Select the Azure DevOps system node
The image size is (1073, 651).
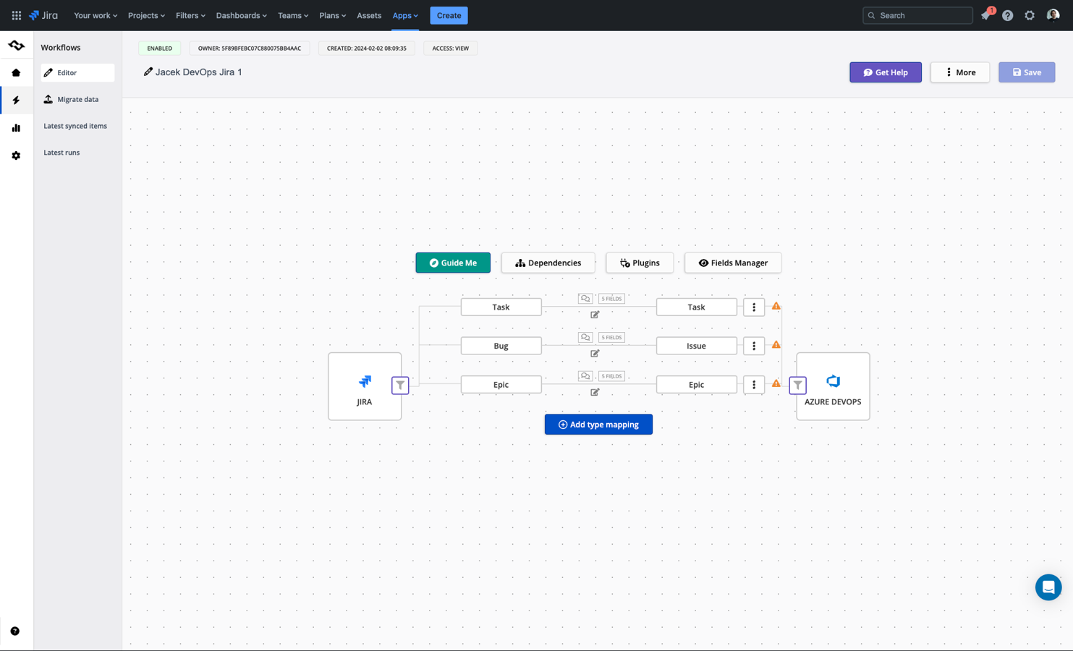pyautogui.click(x=833, y=386)
